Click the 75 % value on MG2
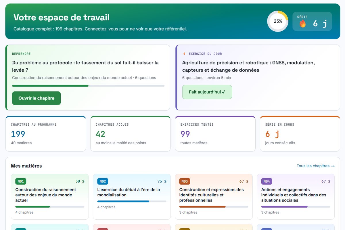The width and height of the screenshot is (345, 230). click(162, 181)
